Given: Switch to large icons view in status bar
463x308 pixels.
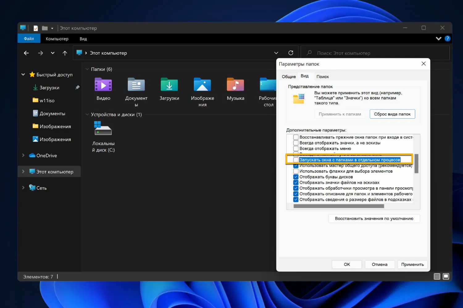Looking at the screenshot, I should (x=446, y=276).
